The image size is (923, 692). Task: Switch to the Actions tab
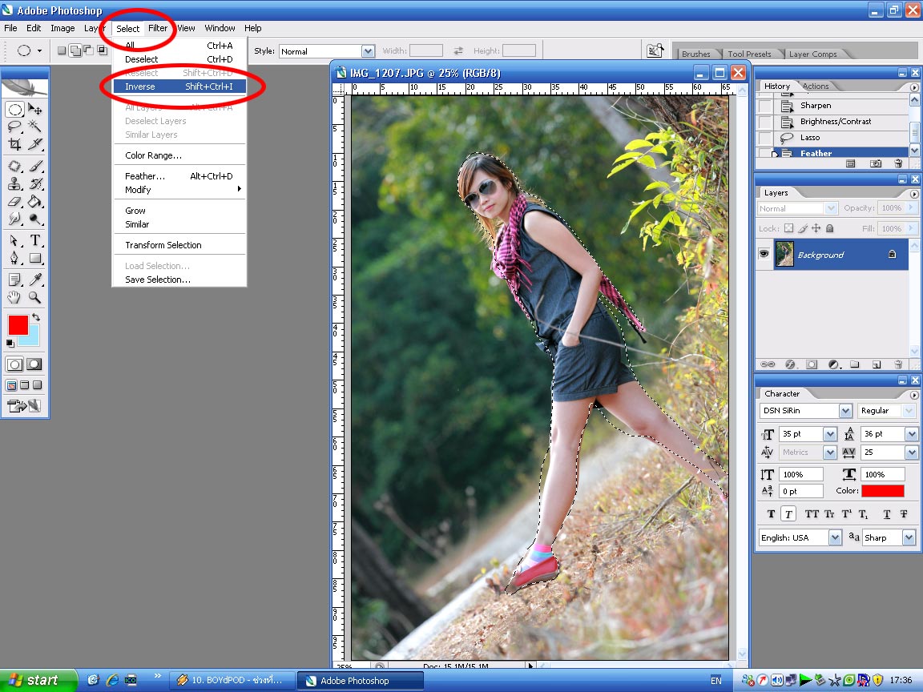pyautogui.click(x=816, y=86)
